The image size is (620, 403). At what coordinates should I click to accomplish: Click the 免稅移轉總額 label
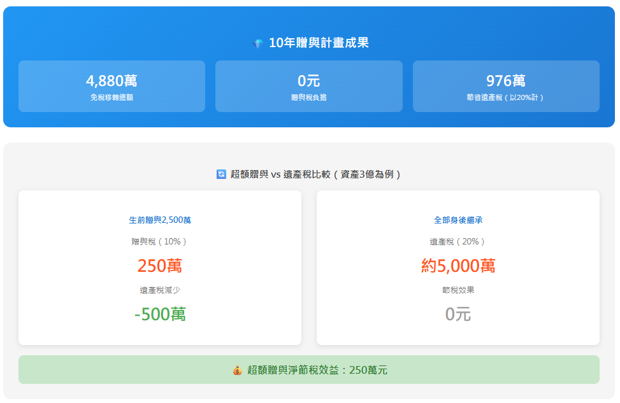coord(112,97)
